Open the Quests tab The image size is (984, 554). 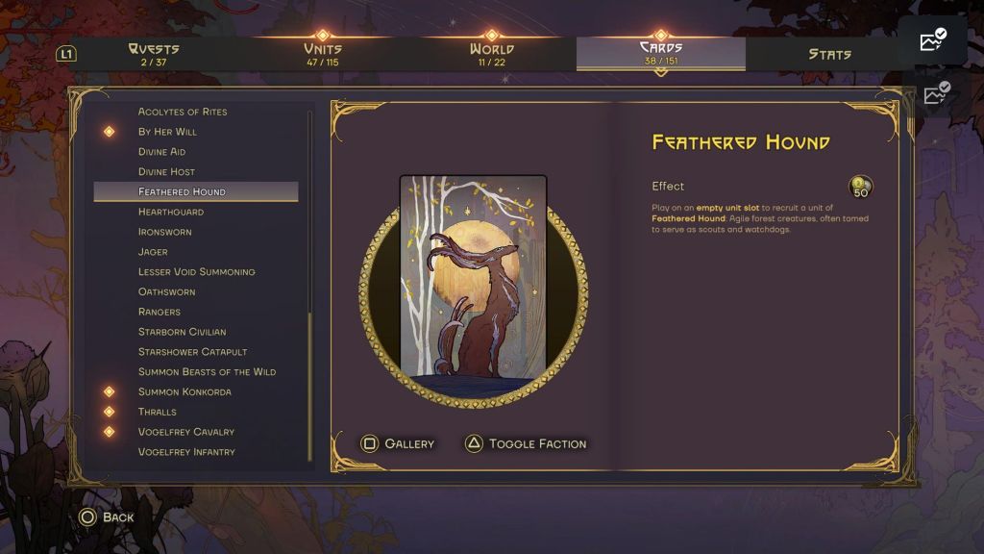153,54
